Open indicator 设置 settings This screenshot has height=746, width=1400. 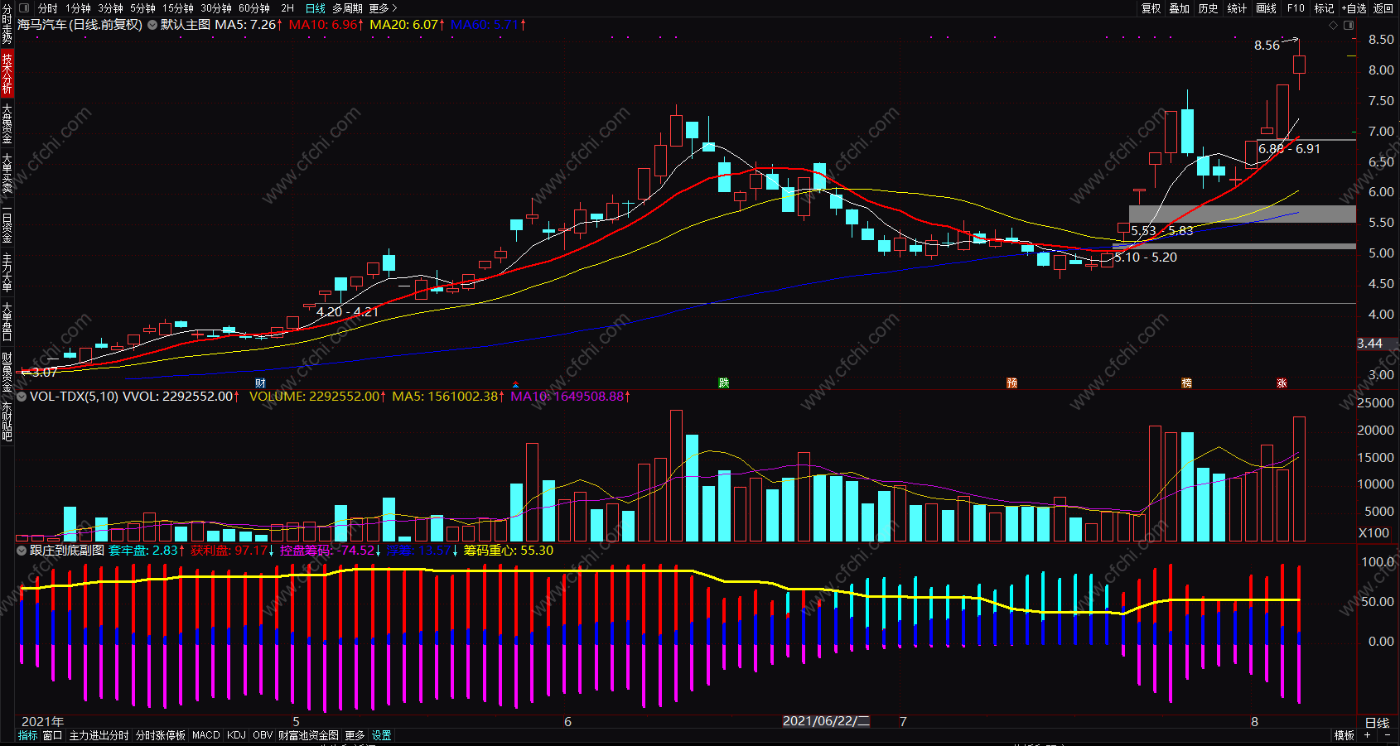coord(381,735)
